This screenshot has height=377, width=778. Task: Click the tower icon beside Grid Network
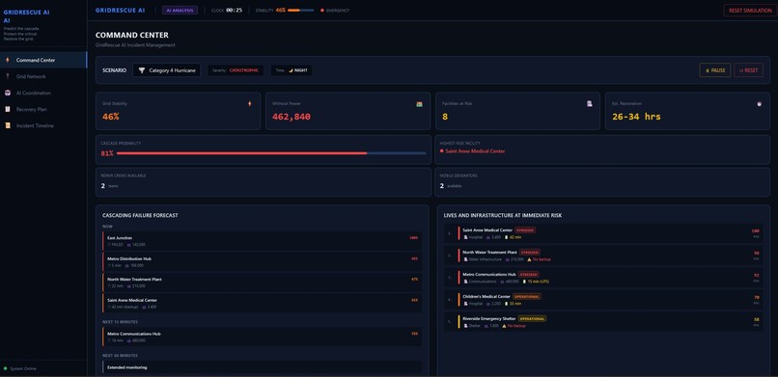pyautogui.click(x=8, y=76)
